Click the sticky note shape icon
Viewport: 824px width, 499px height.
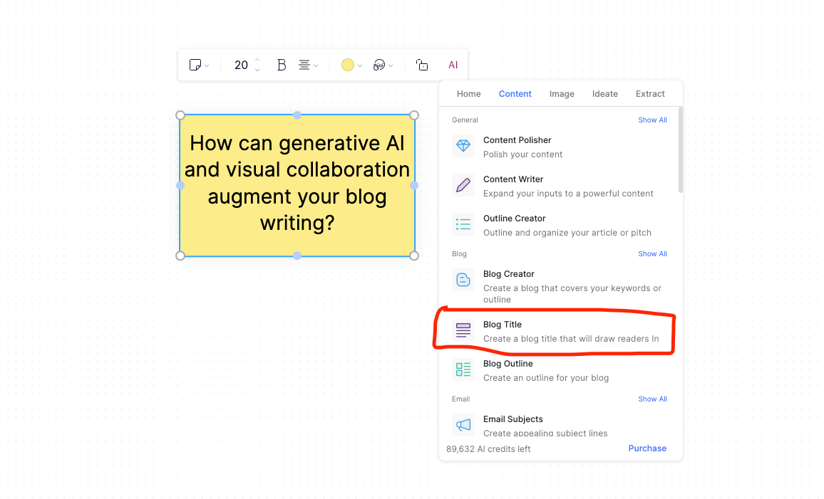[x=195, y=65]
